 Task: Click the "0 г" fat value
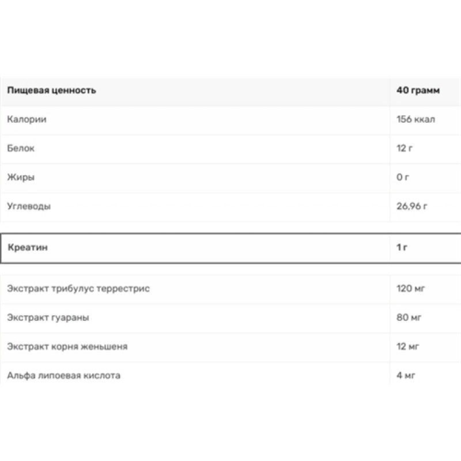tap(403, 177)
